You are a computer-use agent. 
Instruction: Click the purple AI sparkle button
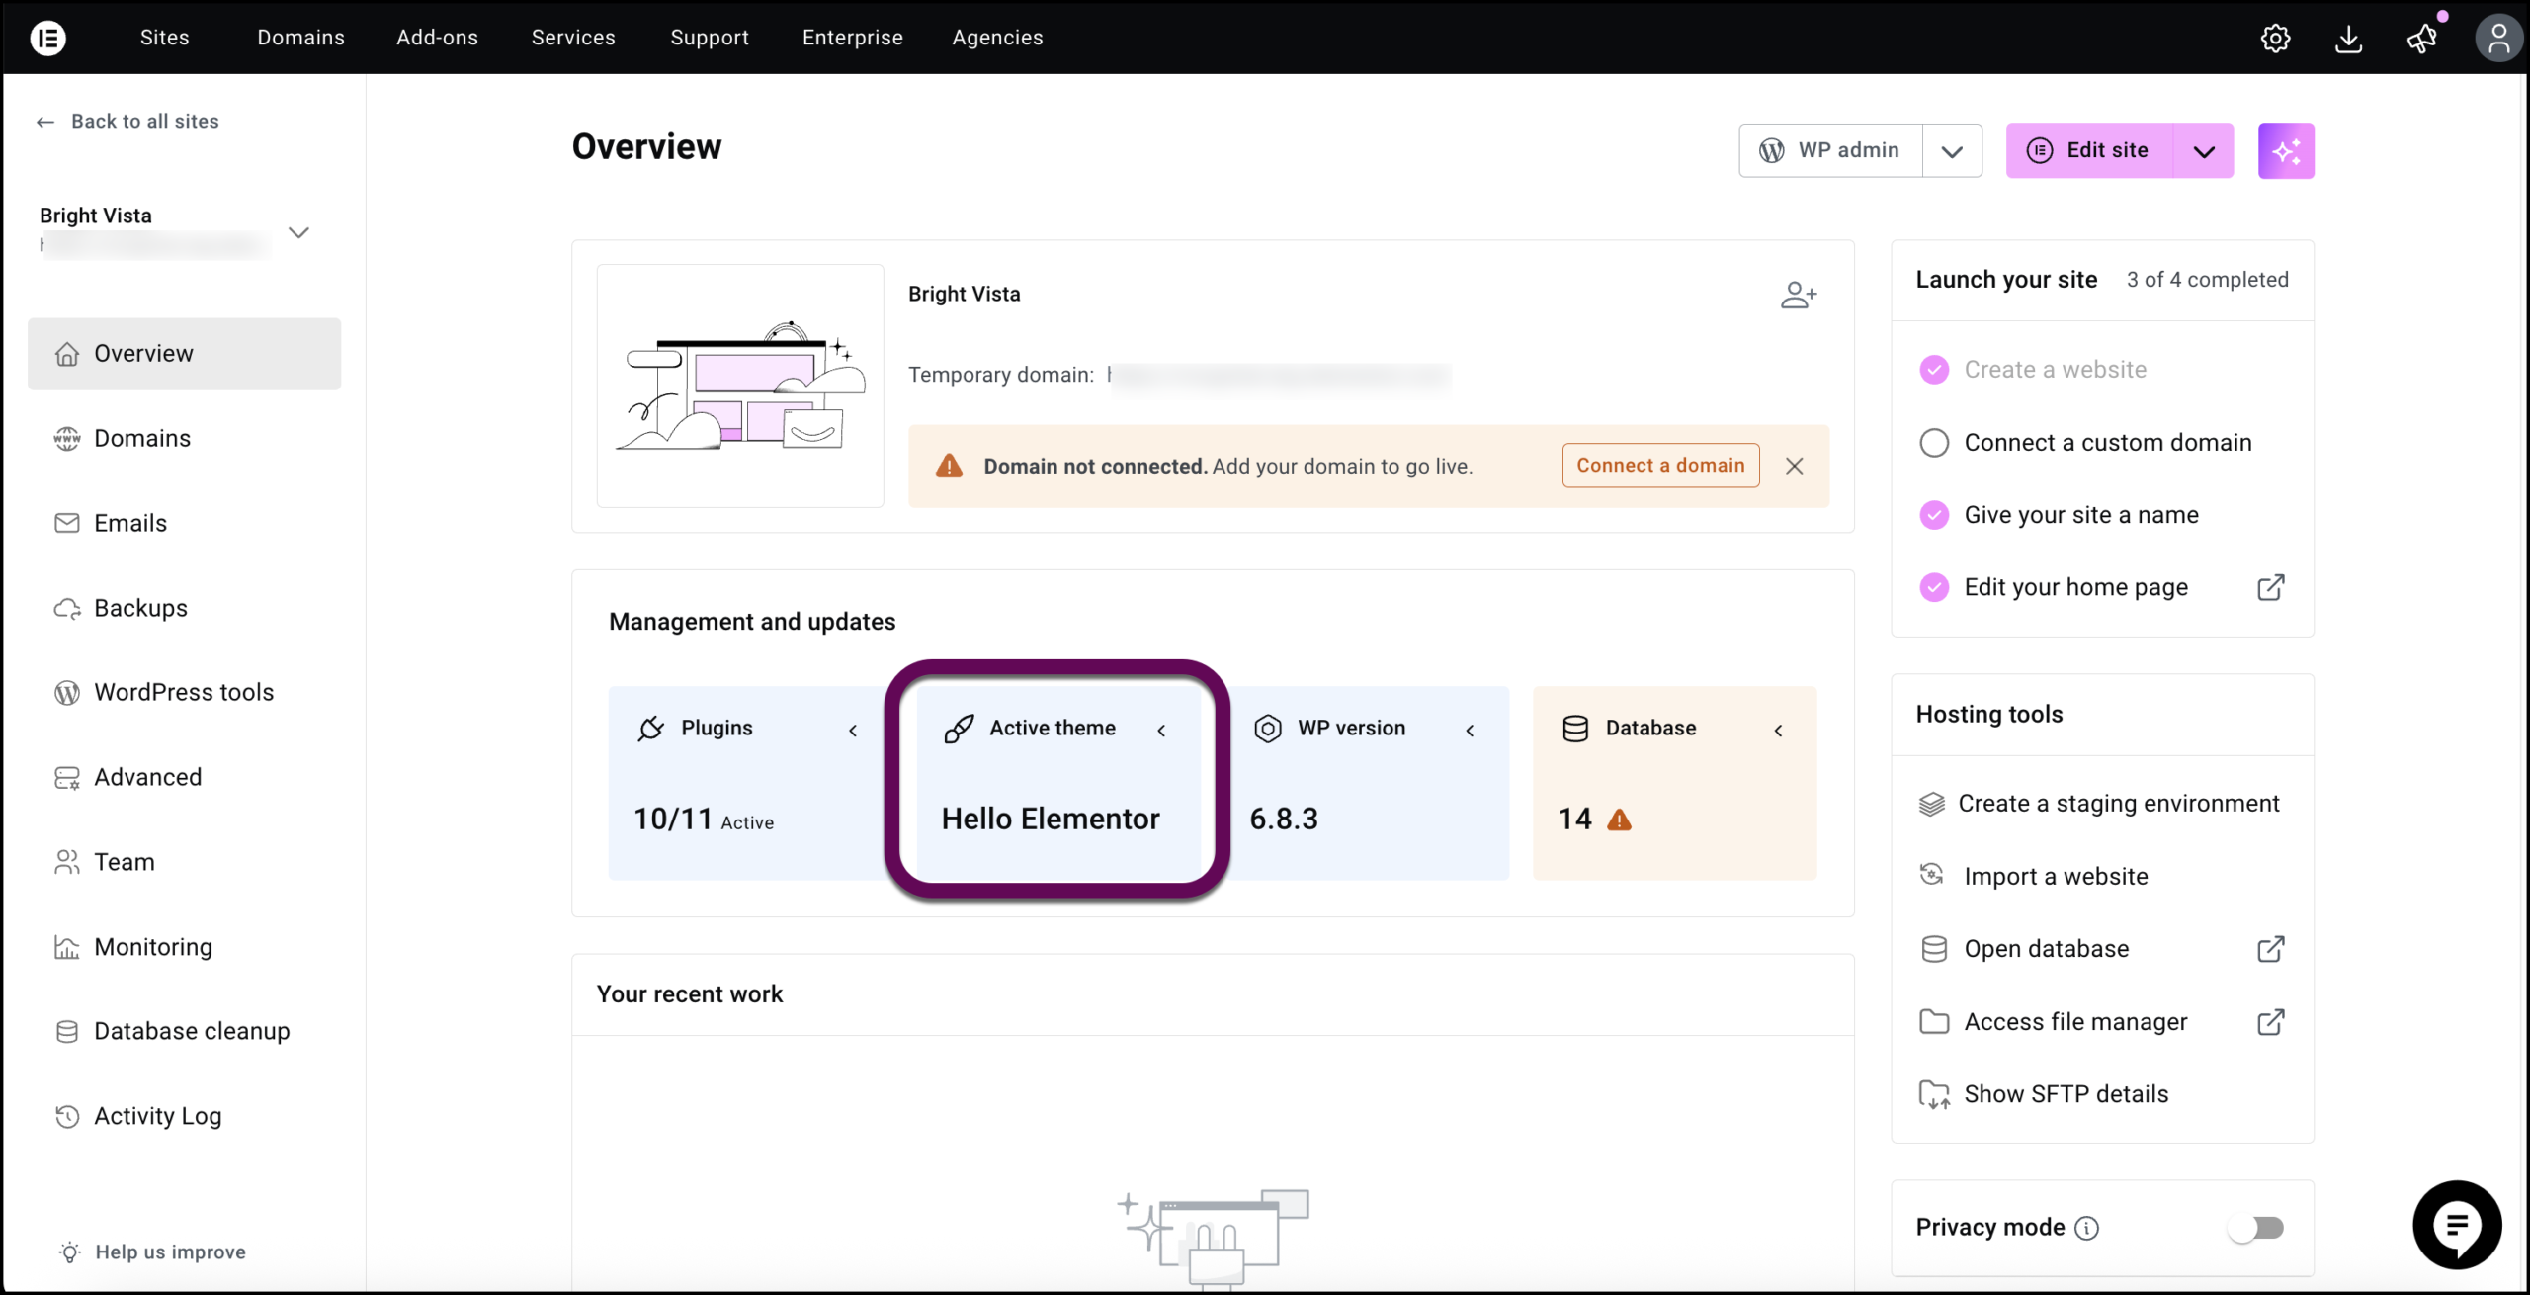[x=2285, y=151]
